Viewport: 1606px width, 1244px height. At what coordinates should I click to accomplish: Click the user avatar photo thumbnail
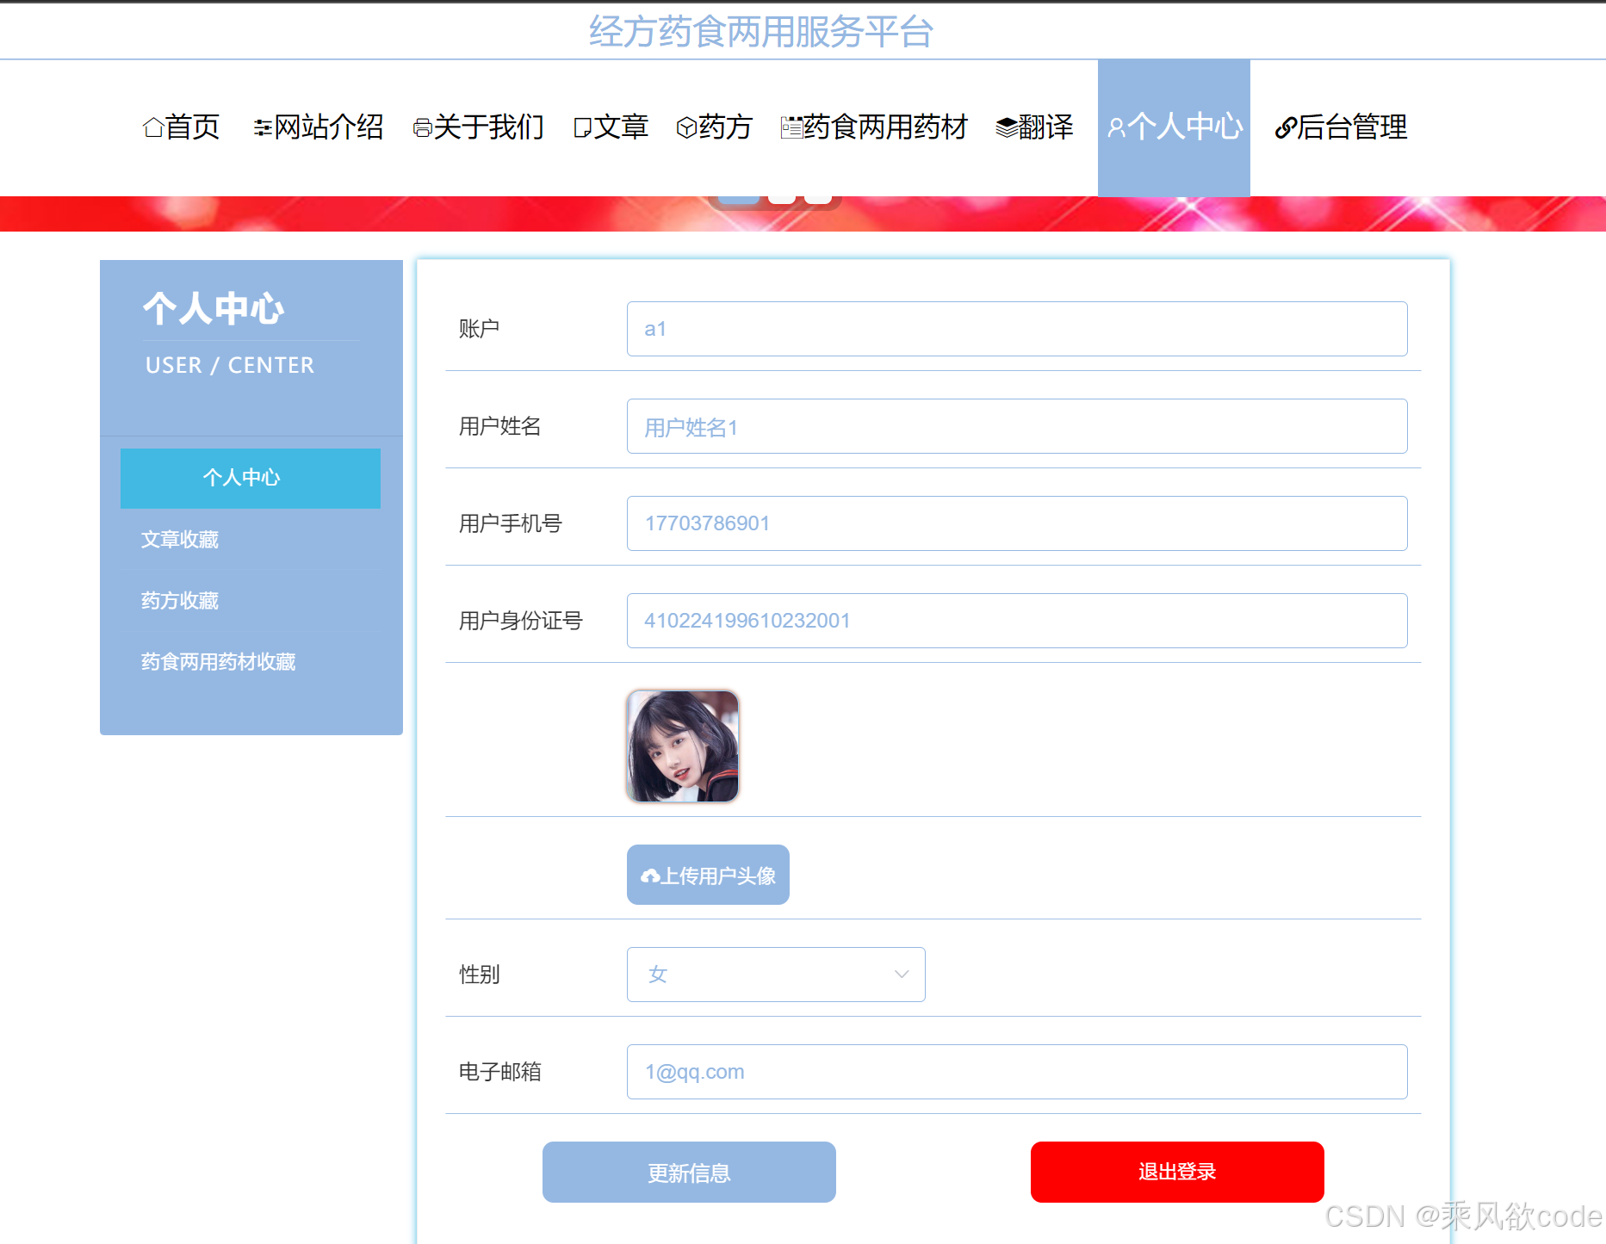[x=681, y=746]
